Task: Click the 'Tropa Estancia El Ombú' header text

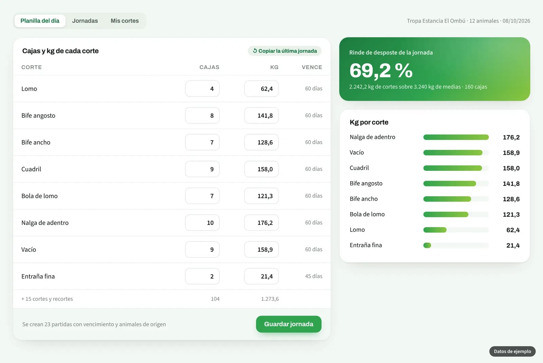Action: (x=436, y=21)
